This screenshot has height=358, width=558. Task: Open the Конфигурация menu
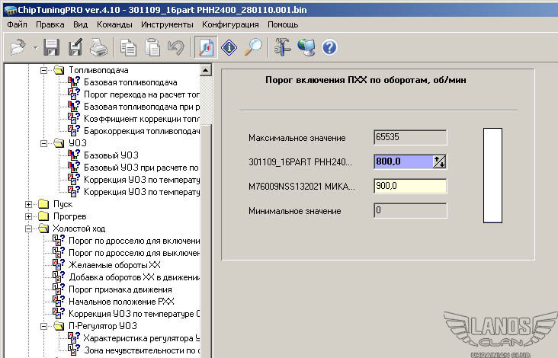point(231,24)
